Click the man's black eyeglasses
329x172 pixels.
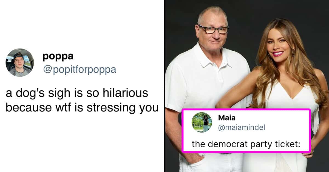(214, 29)
